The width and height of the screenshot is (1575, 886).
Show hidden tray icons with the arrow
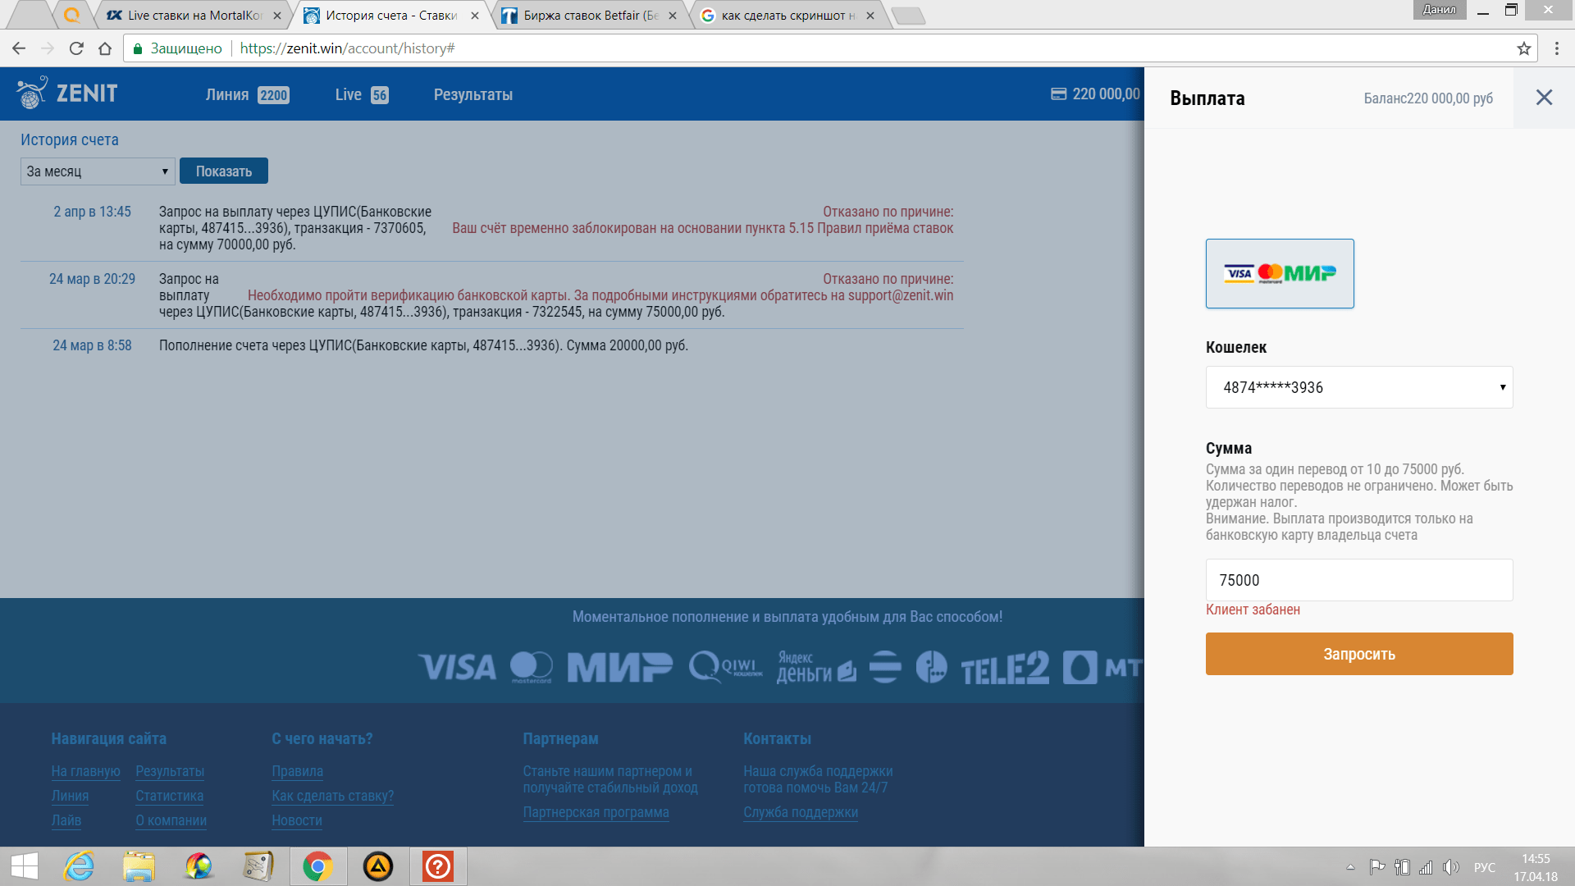(x=1350, y=867)
